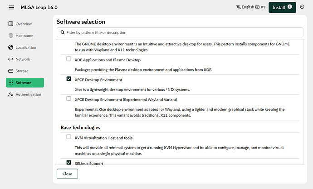Screen dimensions: 313x189
Task: Open the Network section
Action: 25,59
